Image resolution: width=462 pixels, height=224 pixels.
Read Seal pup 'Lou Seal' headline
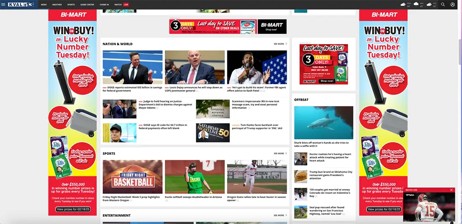click(x=327, y=211)
